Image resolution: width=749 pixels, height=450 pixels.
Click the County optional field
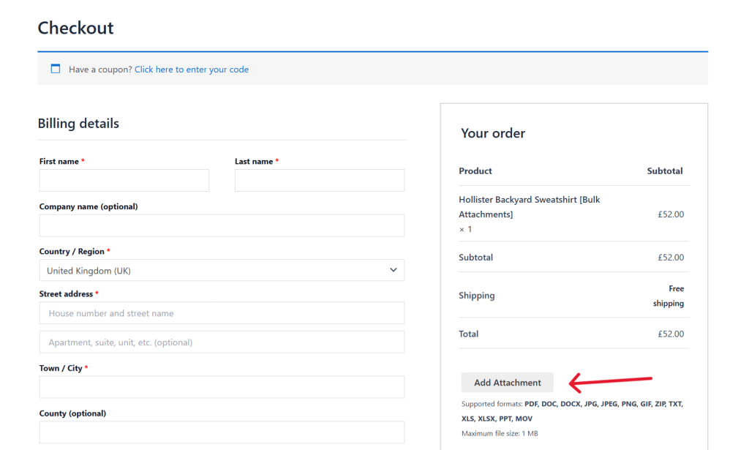point(222,432)
